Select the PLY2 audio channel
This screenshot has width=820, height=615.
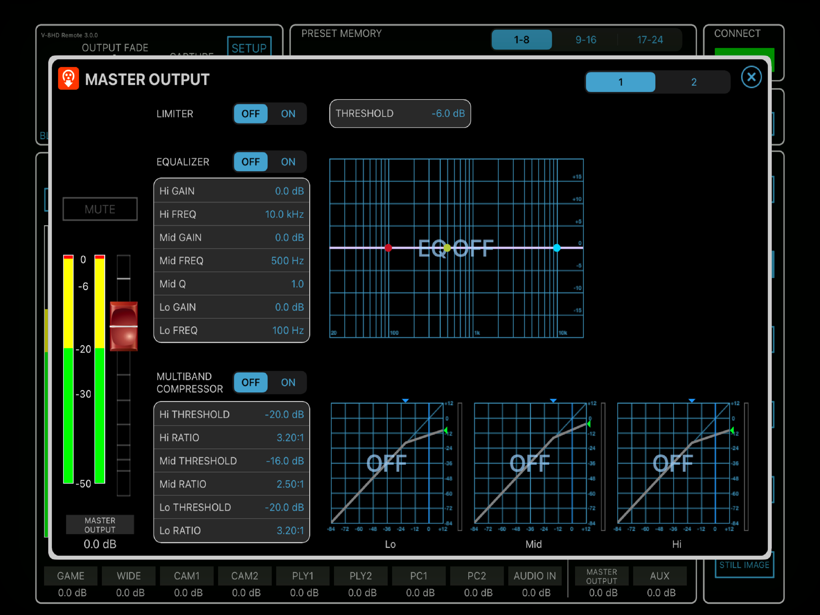click(x=361, y=576)
